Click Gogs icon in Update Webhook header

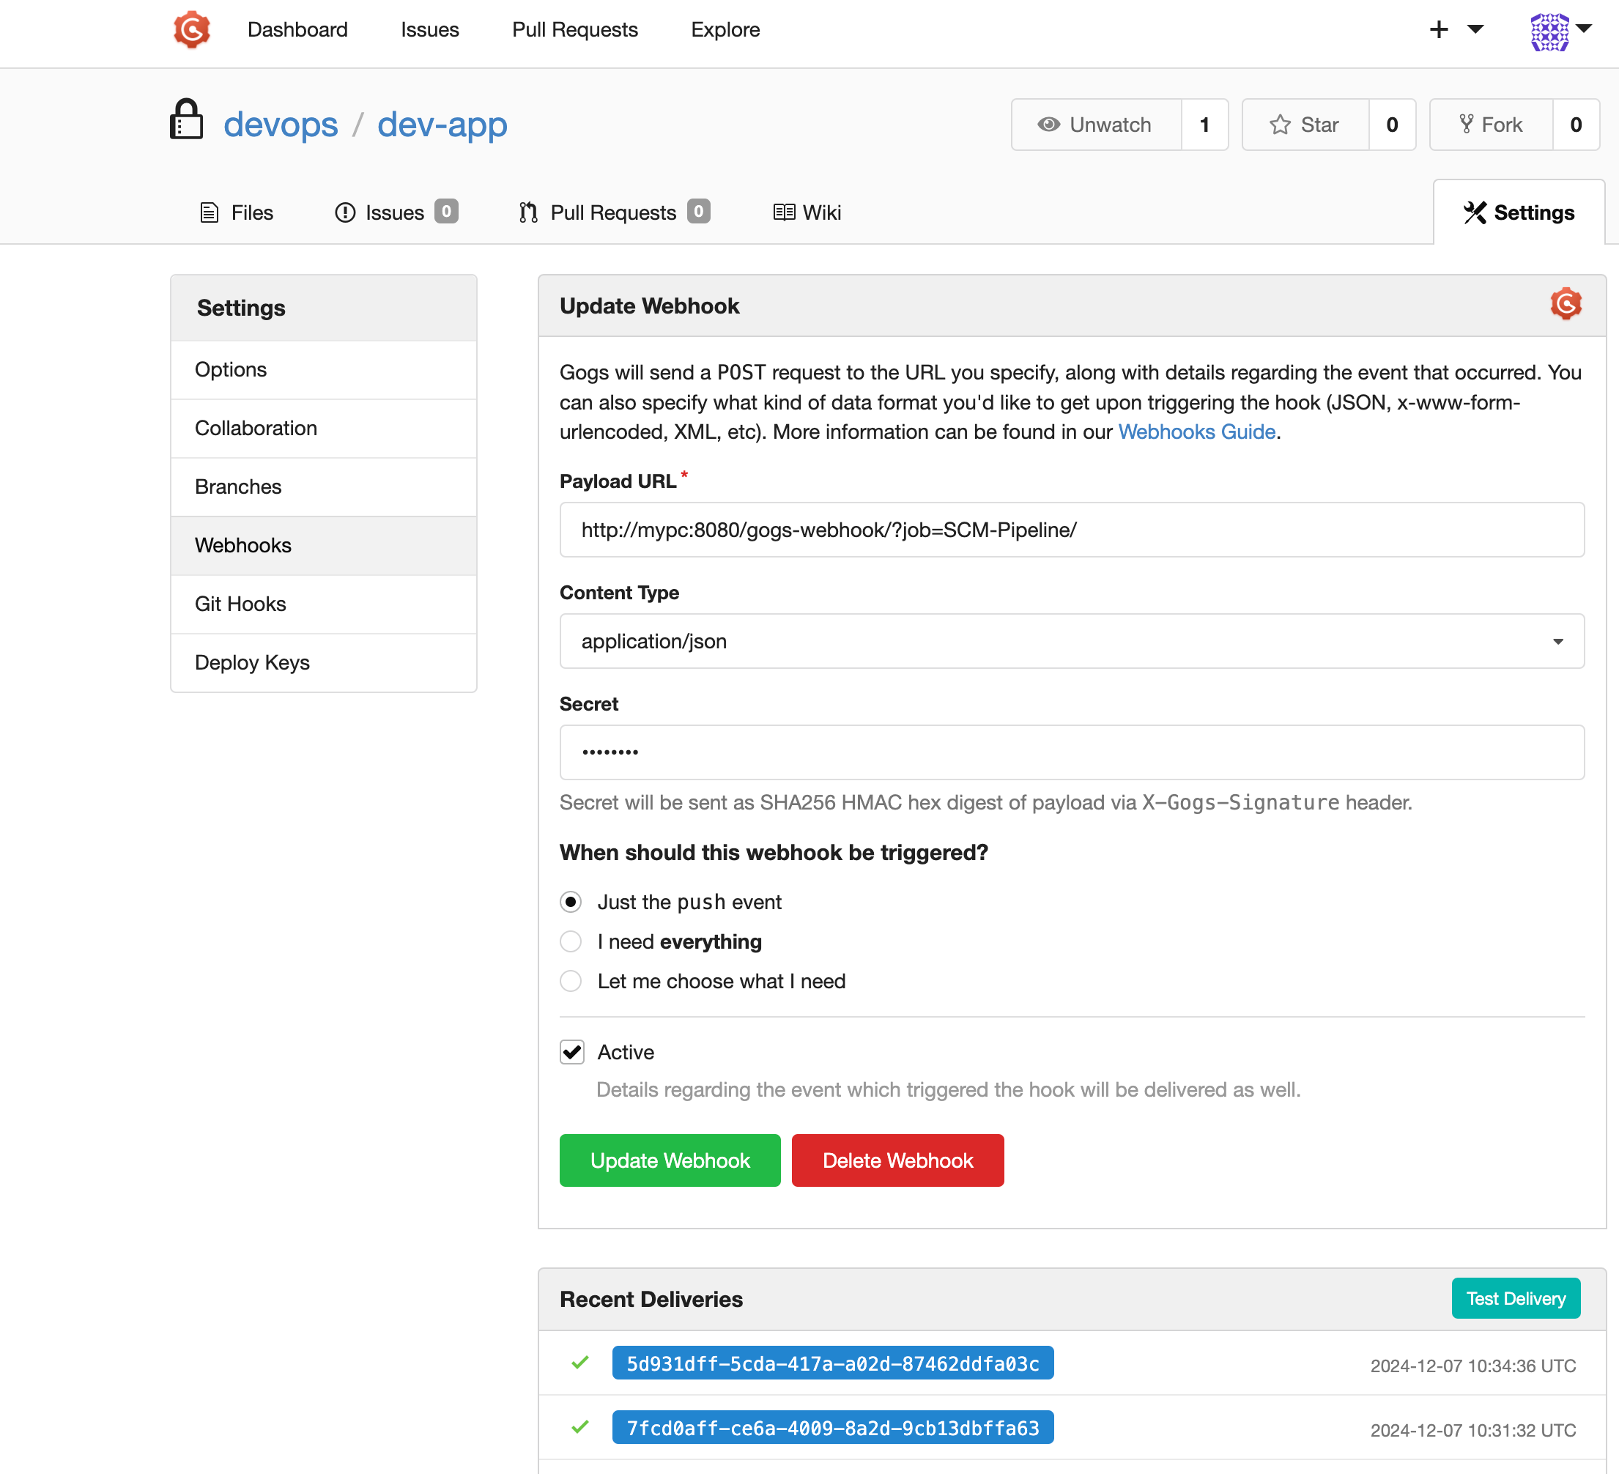[1566, 305]
